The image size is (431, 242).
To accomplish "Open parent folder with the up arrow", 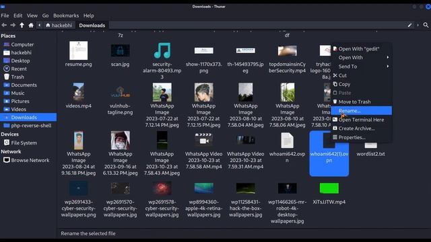I will pos(22,26).
